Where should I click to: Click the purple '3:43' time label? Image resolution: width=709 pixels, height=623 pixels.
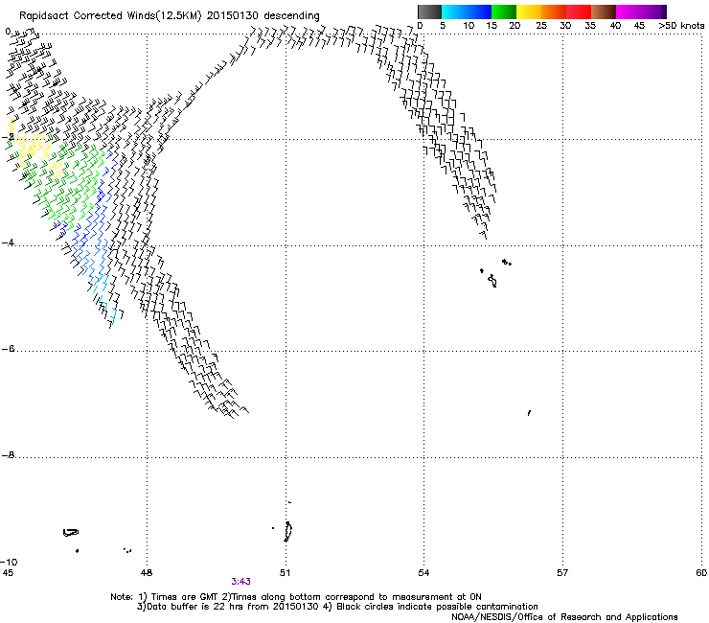point(240,582)
